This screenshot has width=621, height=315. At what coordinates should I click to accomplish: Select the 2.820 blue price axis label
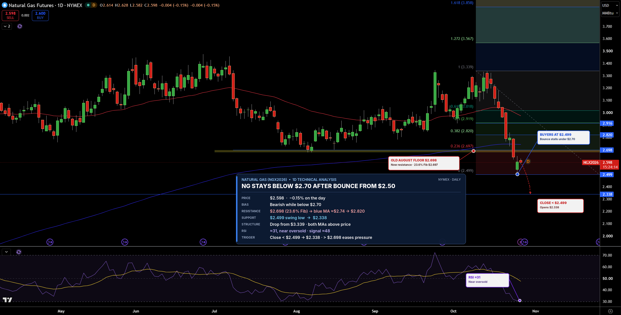(x=607, y=135)
